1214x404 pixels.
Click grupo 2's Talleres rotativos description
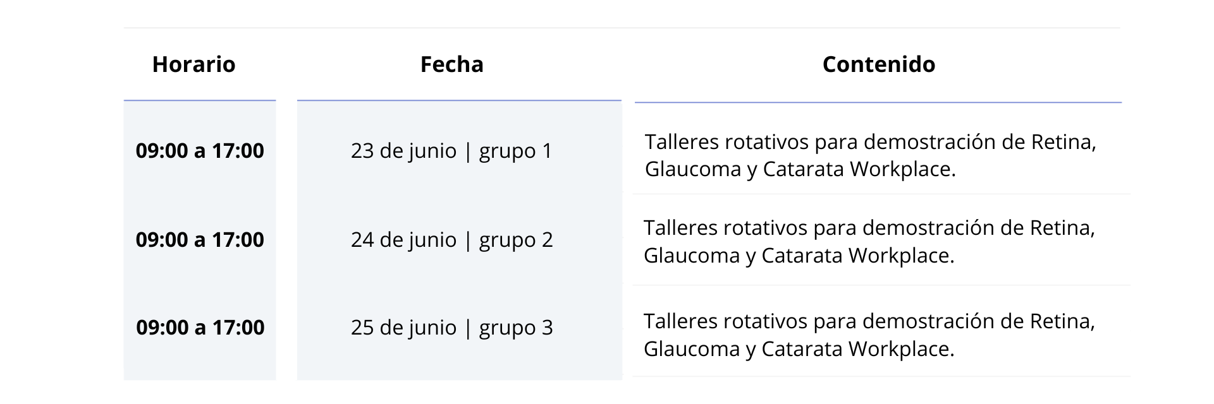point(869,242)
